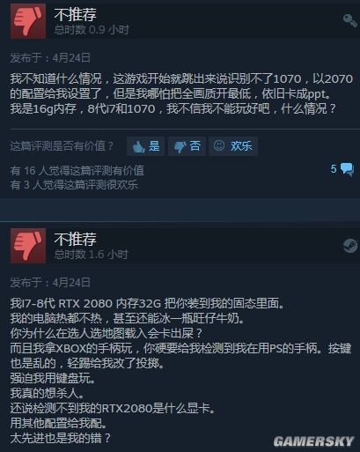Vote 是 to mark the review helpful
360x452 pixels.
coord(146,146)
